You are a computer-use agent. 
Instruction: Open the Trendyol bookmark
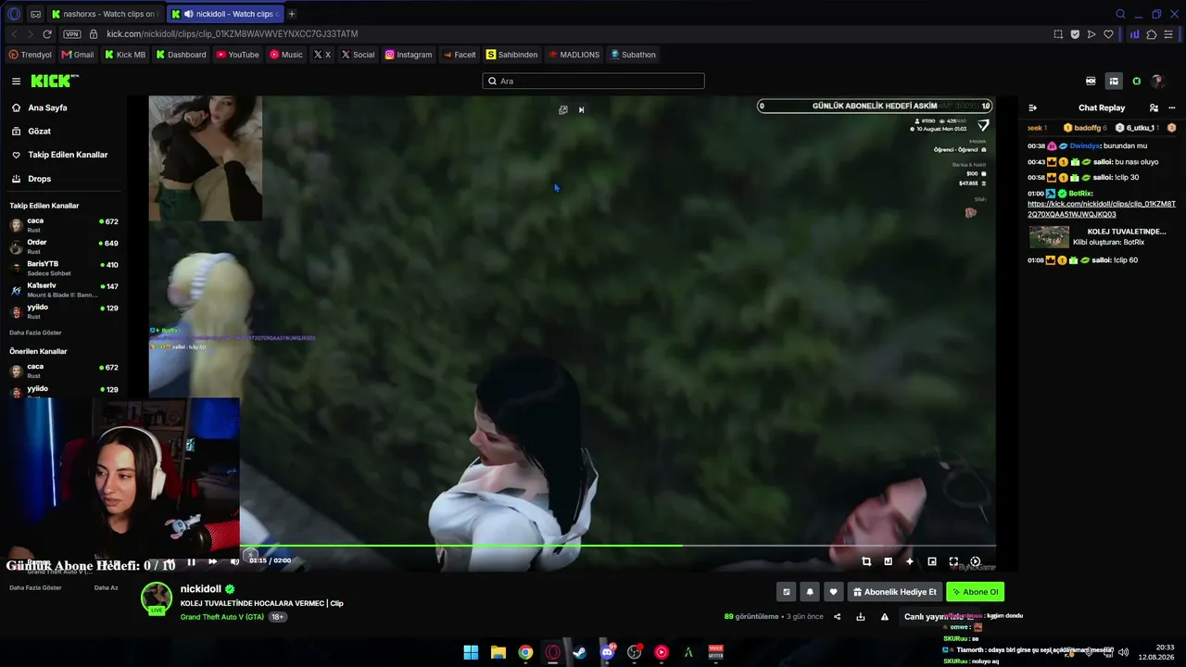pos(31,55)
